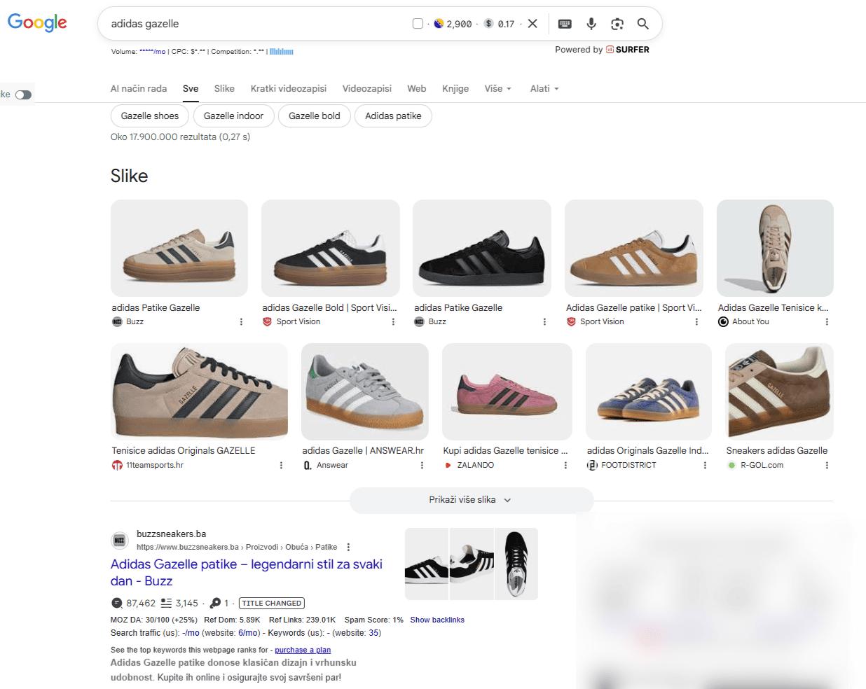Open the 'purchase a plan' link
866x689 pixels.
pos(302,649)
